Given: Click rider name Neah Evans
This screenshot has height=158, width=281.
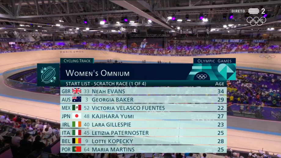Looking at the screenshot, I should coord(108,91).
